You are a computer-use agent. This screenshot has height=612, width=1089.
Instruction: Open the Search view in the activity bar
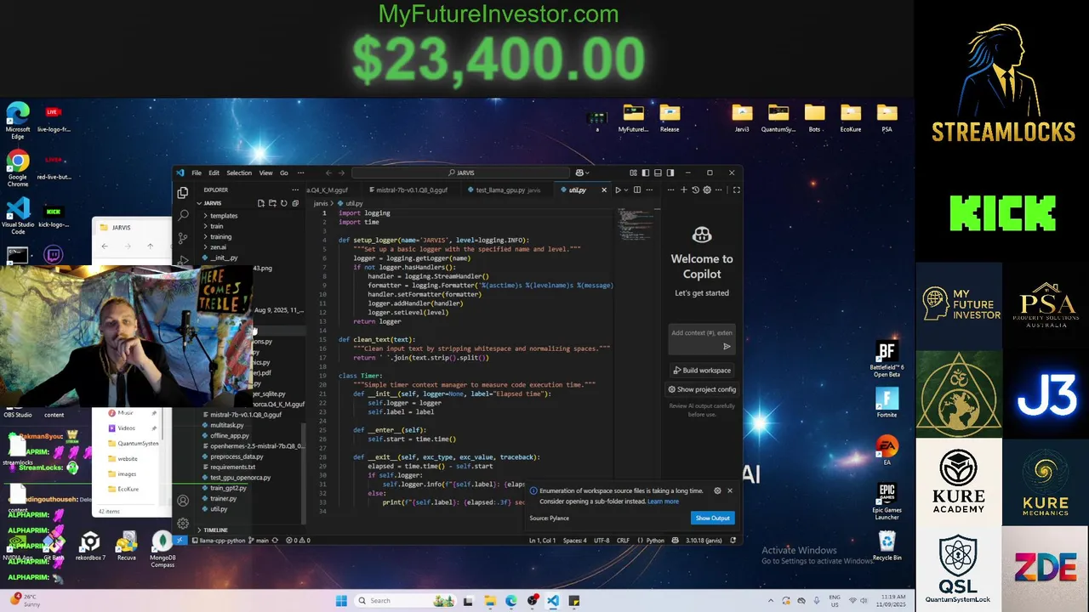(x=183, y=215)
